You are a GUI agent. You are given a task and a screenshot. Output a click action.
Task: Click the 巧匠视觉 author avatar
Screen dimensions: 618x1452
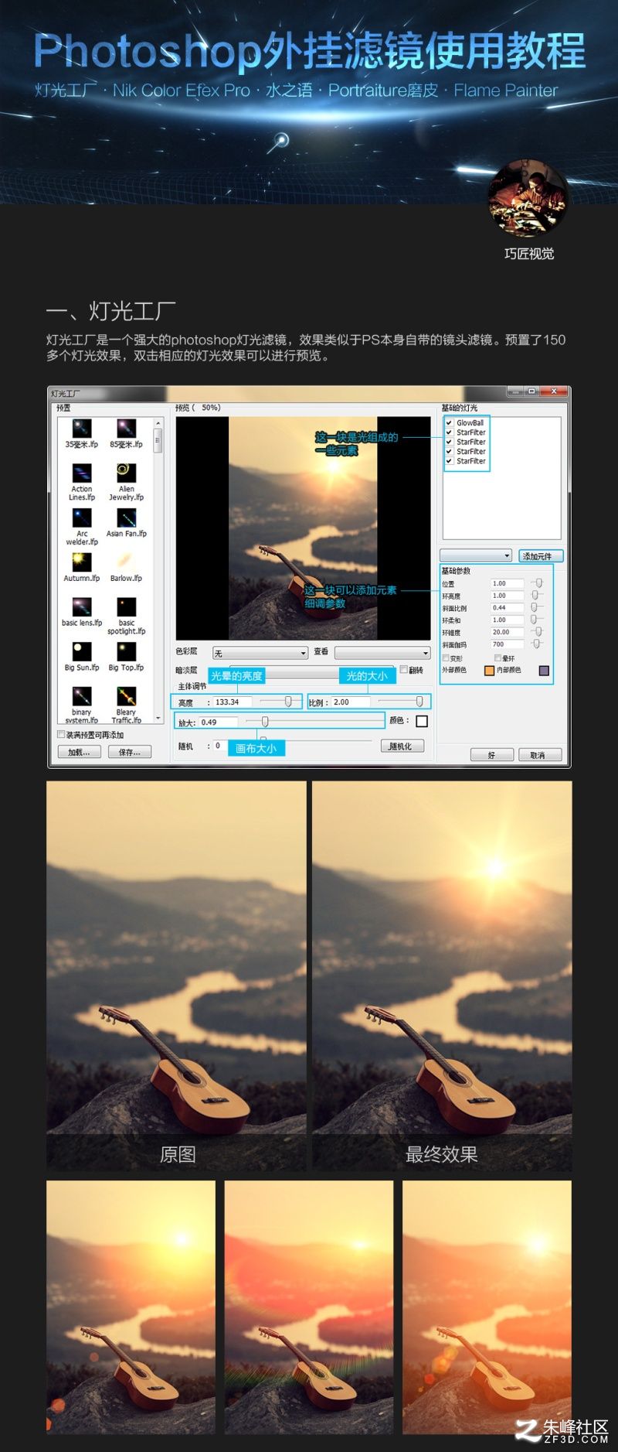pyautogui.click(x=529, y=199)
